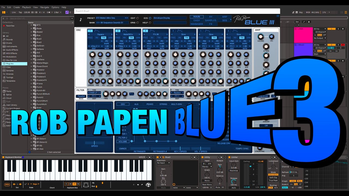349x196 pixels.
Task: Click the Blue III filter envelope shape icon
Action: (x=132, y=94)
